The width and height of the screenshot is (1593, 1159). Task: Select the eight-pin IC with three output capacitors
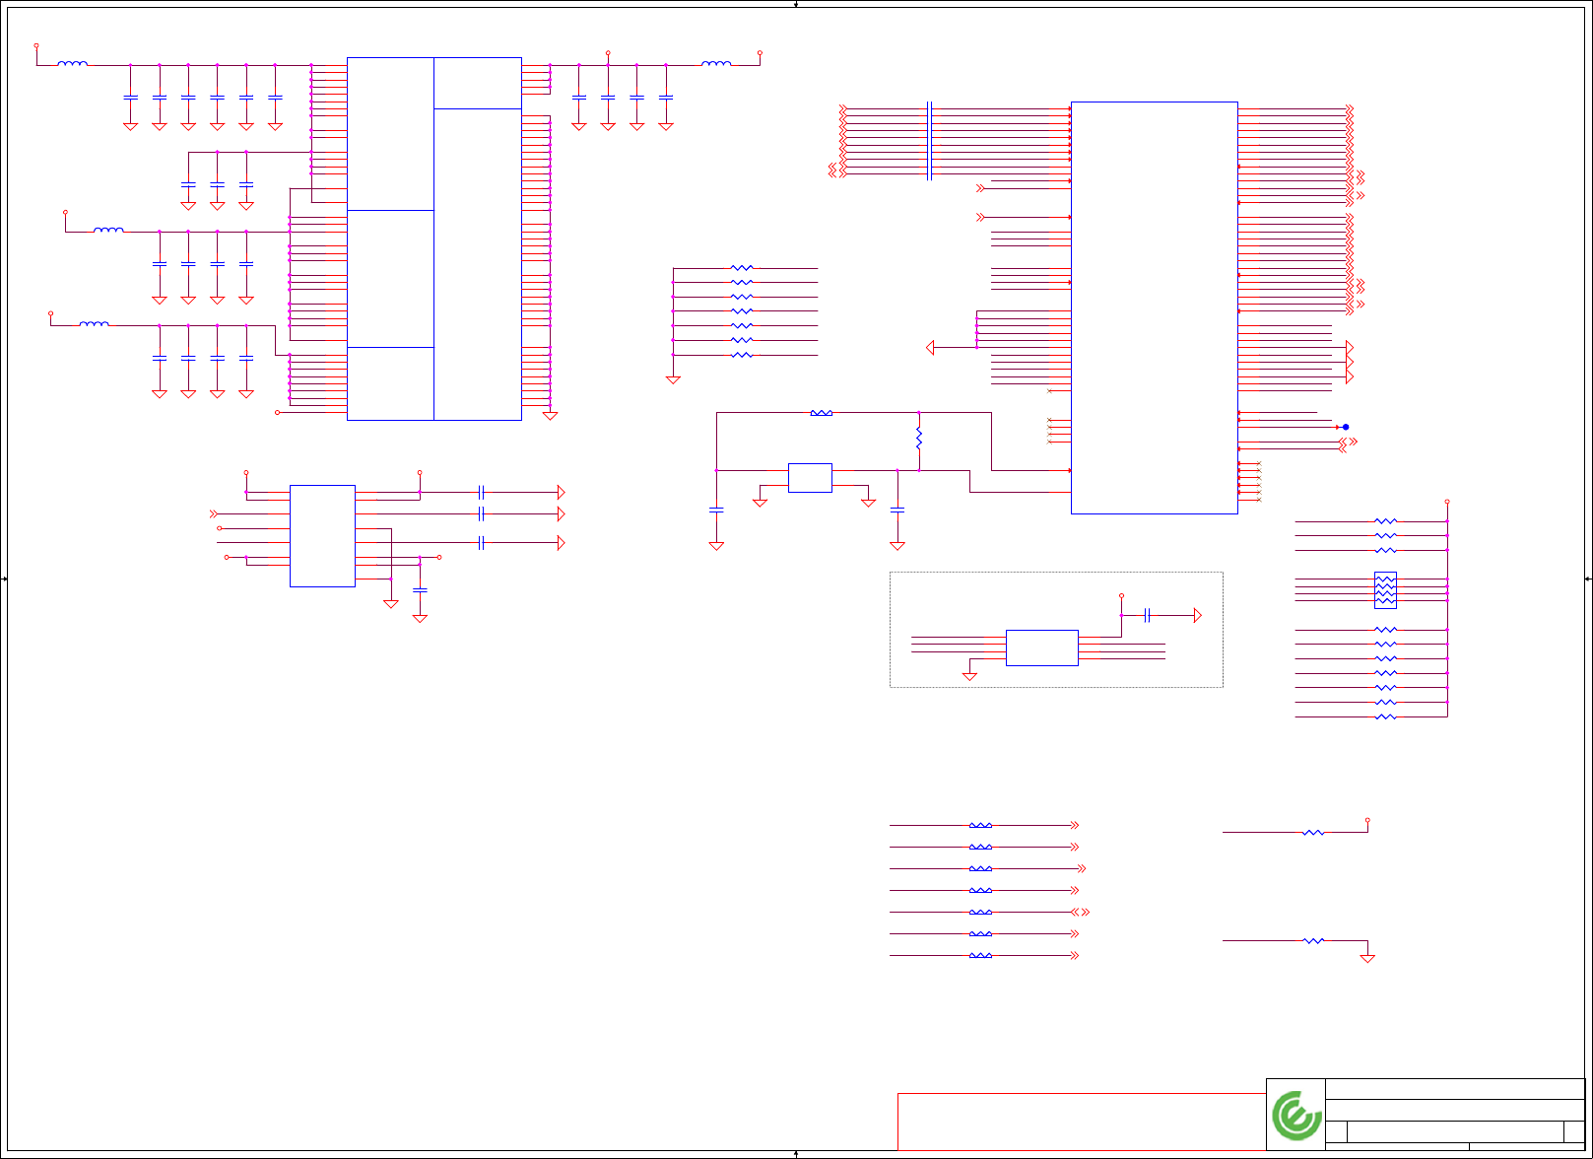pyautogui.click(x=322, y=536)
